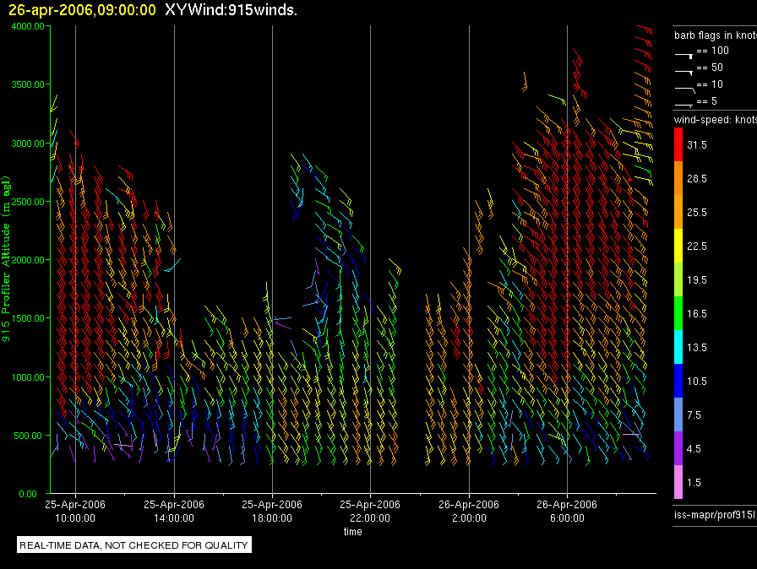Click the 25-Apr-2006 14:00:00 time axis label

coord(174,510)
